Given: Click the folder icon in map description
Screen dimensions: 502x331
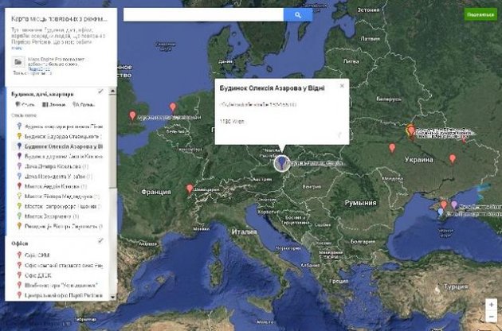Looking at the screenshot, I should pyautogui.click(x=18, y=60).
